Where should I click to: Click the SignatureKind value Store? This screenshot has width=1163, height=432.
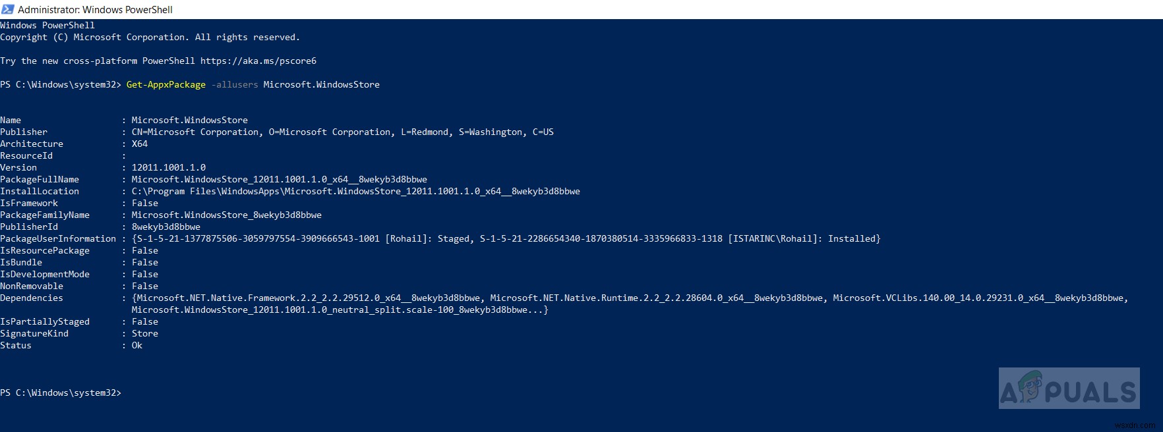pyautogui.click(x=144, y=333)
